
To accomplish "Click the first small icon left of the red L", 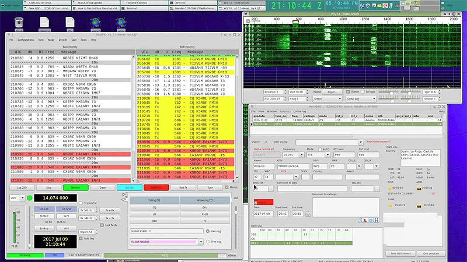I will pos(360,220).
